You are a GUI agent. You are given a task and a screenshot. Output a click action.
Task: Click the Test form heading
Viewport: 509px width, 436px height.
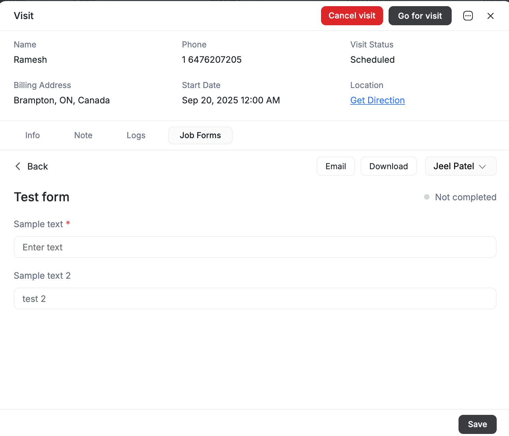point(42,197)
